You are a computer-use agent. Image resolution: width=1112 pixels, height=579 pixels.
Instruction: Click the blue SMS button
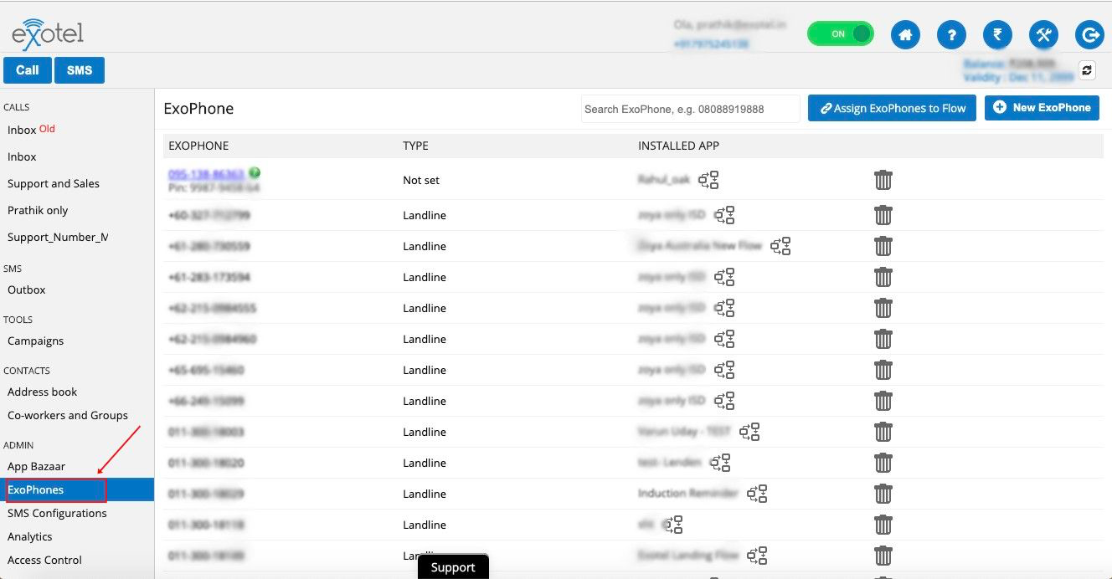pyautogui.click(x=80, y=70)
